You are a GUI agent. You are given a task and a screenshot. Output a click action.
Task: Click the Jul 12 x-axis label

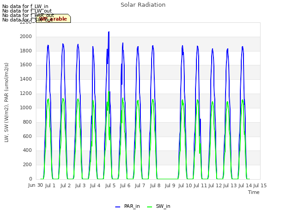point(215,186)
